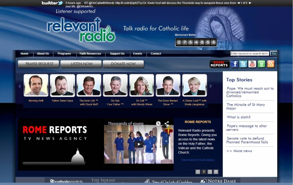The width and height of the screenshot is (293, 185).
Task: Play the Rome Reports video
Action: coord(139,144)
